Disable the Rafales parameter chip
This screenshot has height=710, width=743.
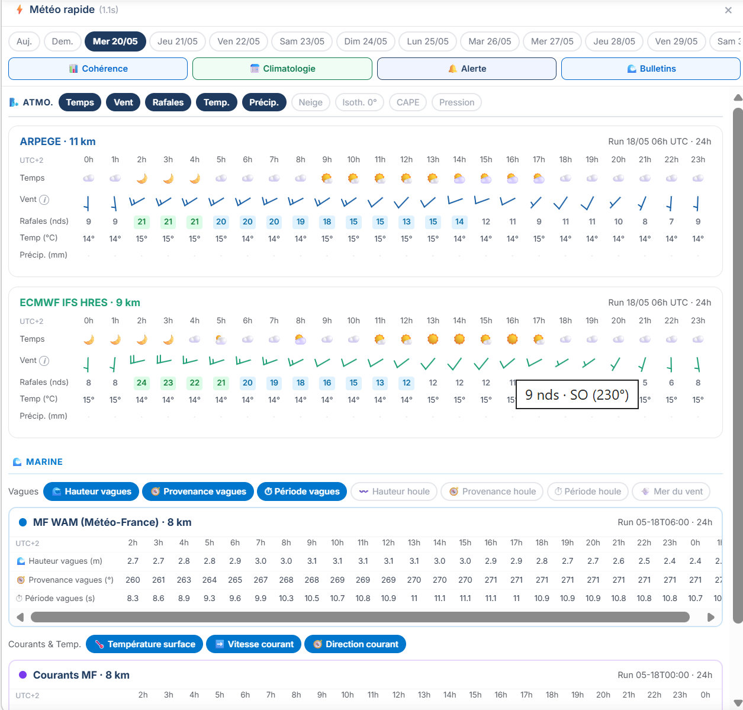tap(168, 102)
